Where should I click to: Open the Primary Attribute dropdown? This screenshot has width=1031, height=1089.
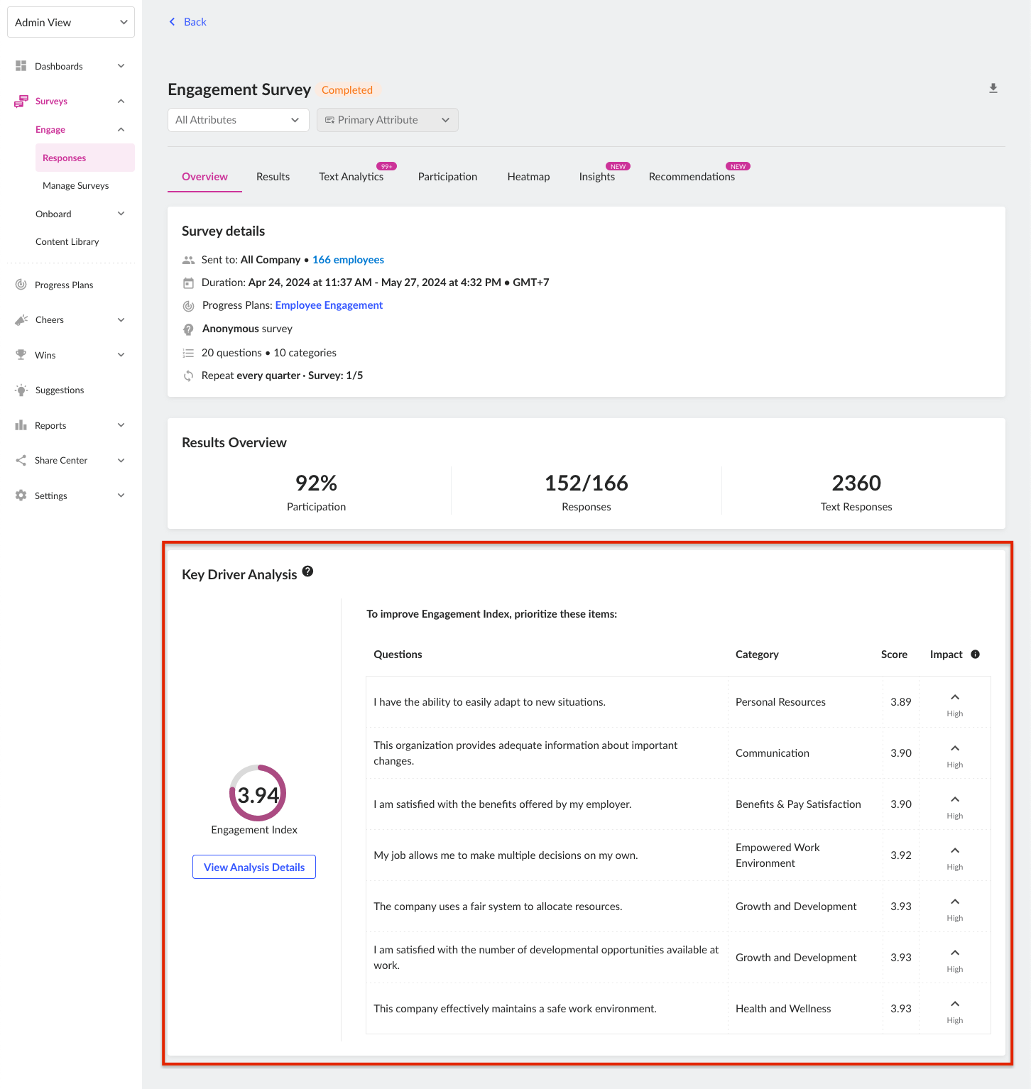pyautogui.click(x=388, y=120)
